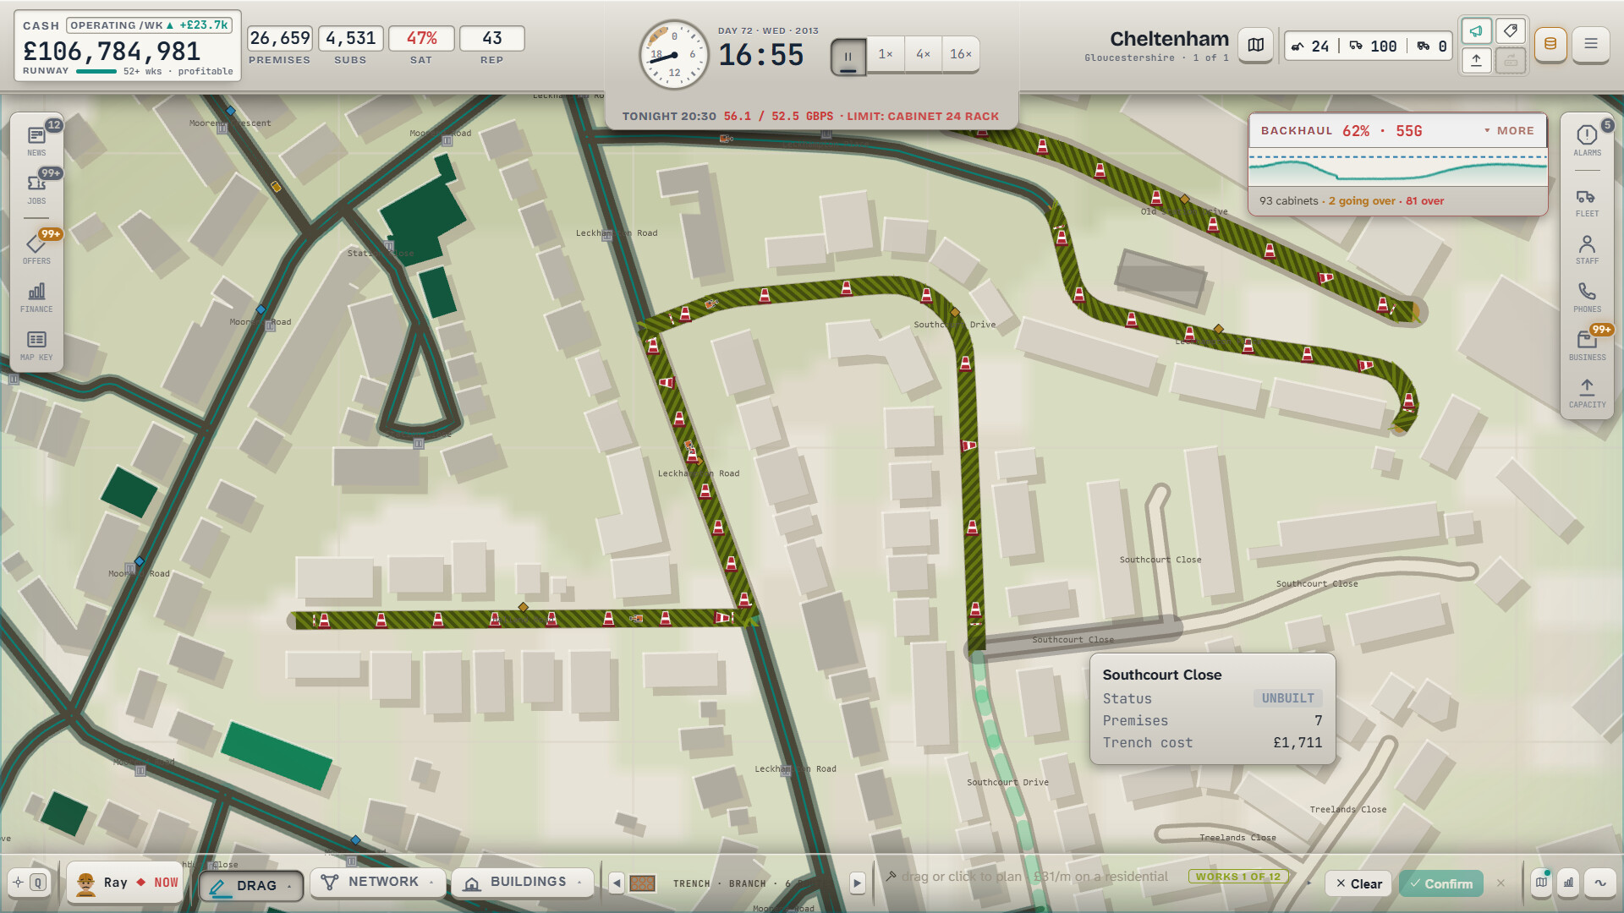Open the Staff panel
The height and width of the screenshot is (913, 1624).
coord(1587,249)
